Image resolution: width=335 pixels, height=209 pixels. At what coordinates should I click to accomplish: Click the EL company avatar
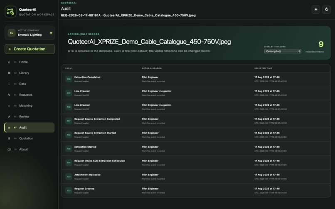pos(12,33)
